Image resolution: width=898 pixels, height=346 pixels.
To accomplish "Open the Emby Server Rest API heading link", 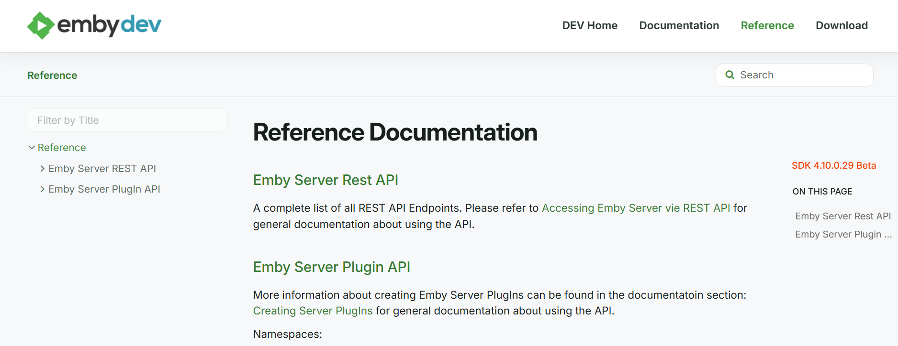I will (x=326, y=180).
